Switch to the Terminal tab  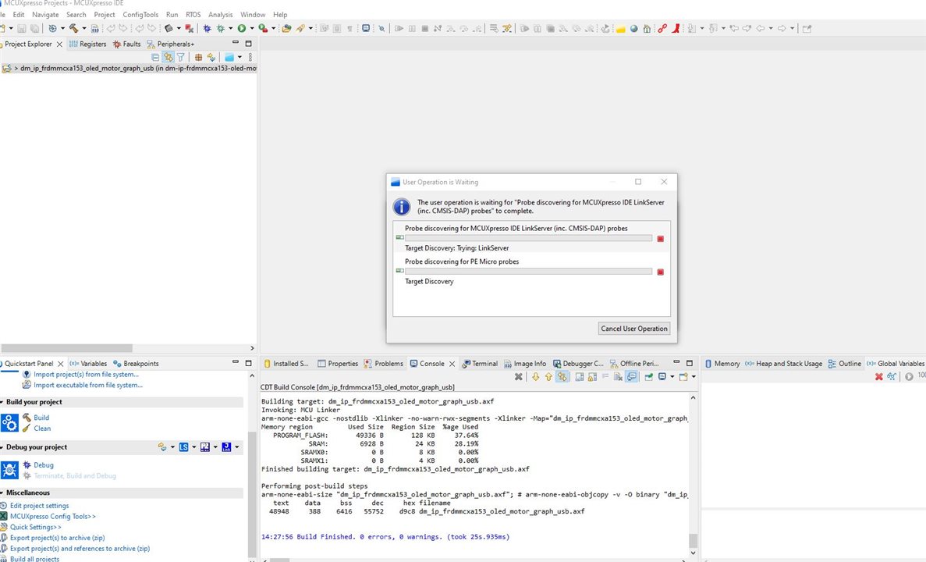[x=480, y=364]
